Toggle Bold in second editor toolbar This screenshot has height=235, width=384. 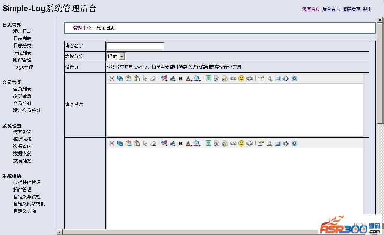tap(180, 144)
